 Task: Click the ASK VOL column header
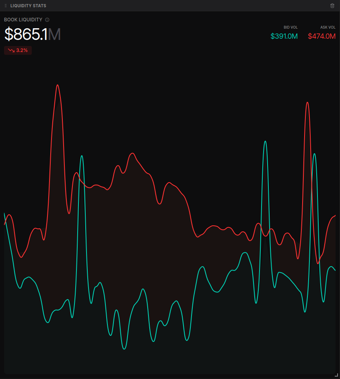(328, 27)
